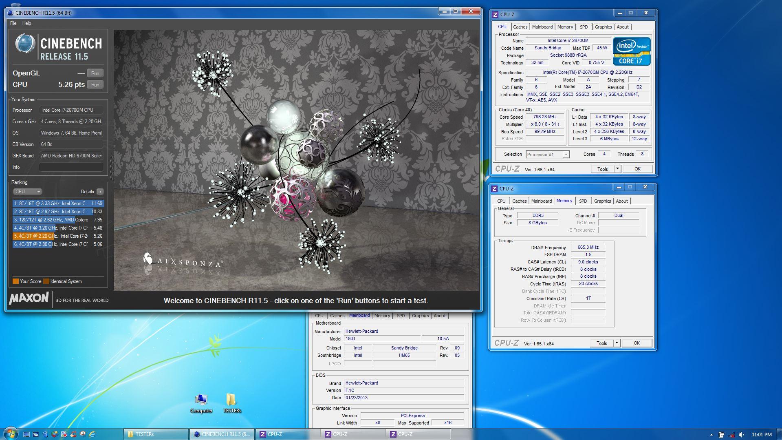Screen dimensions: 782x440
Task: Open the File menu in Cinebench
Action: pyautogui.click(x=13, y=23)
